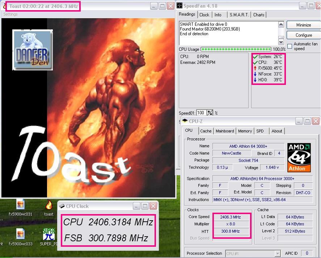Click the Voltage value 1.648 v
This screenshot has width=321, height=258.
tap(272, 167)
